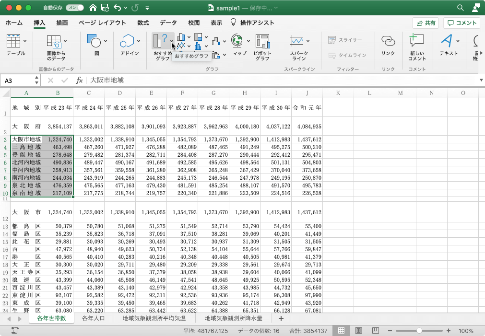Click the スパークライン sparkline icon
The height and width of the screenshot is (336, 485).
(x=296, y=40)
